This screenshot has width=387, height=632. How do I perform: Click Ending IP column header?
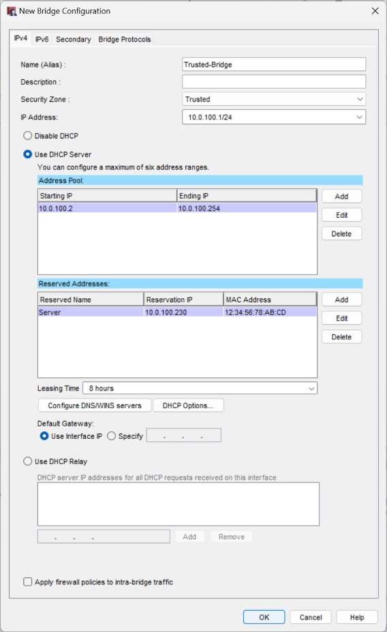[x=247, y=196]
